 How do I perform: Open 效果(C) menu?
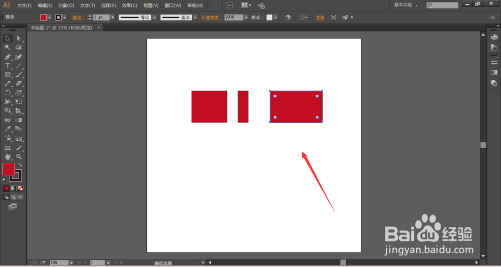pyautogui.click(x=129, y=6)
